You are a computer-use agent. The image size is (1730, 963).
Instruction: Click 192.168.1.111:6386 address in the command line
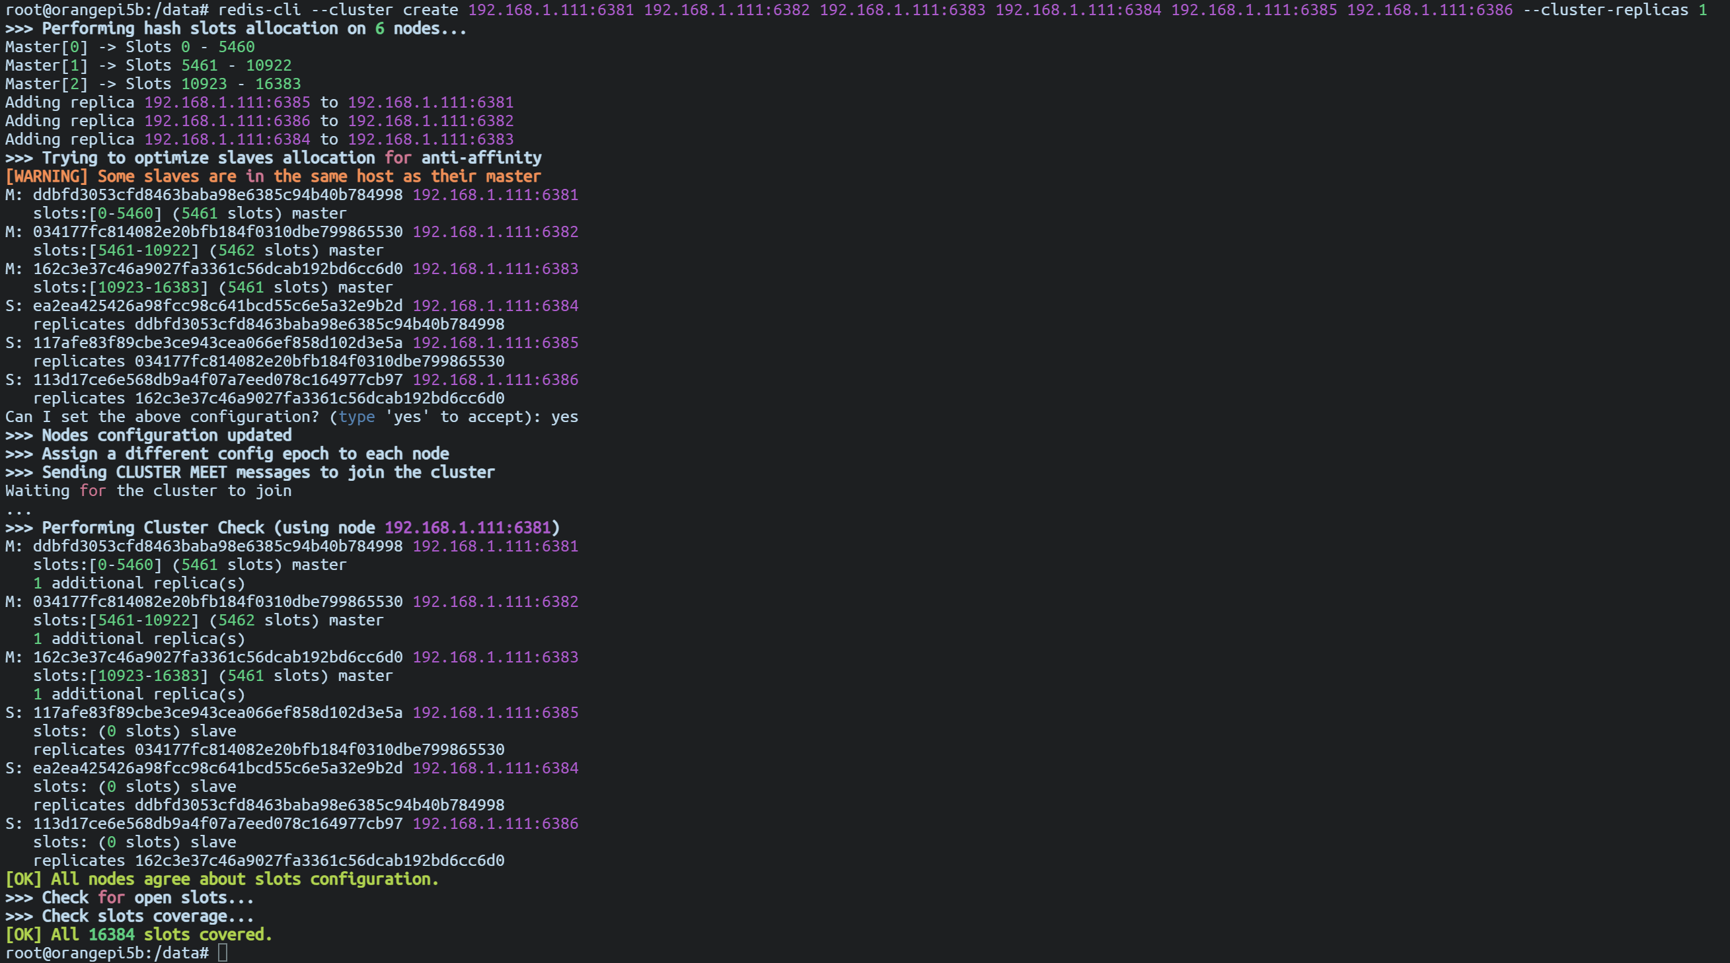pos(1430,10)
